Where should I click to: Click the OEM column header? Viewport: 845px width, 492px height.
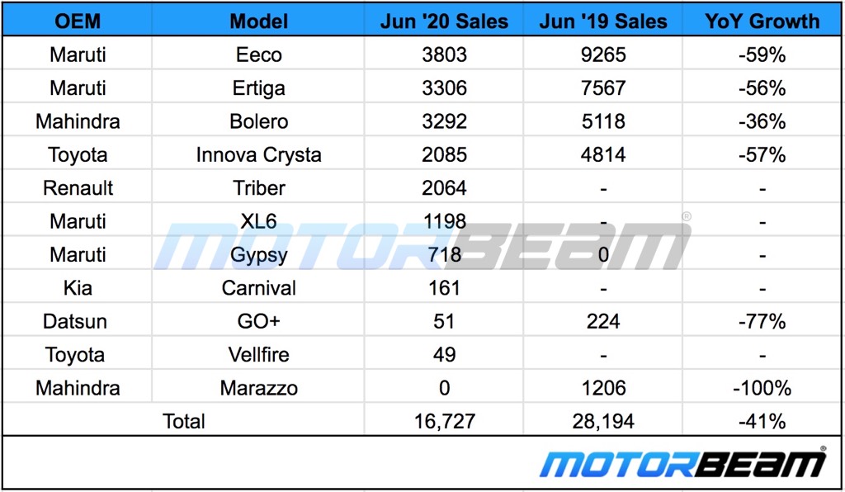point(78,21)
